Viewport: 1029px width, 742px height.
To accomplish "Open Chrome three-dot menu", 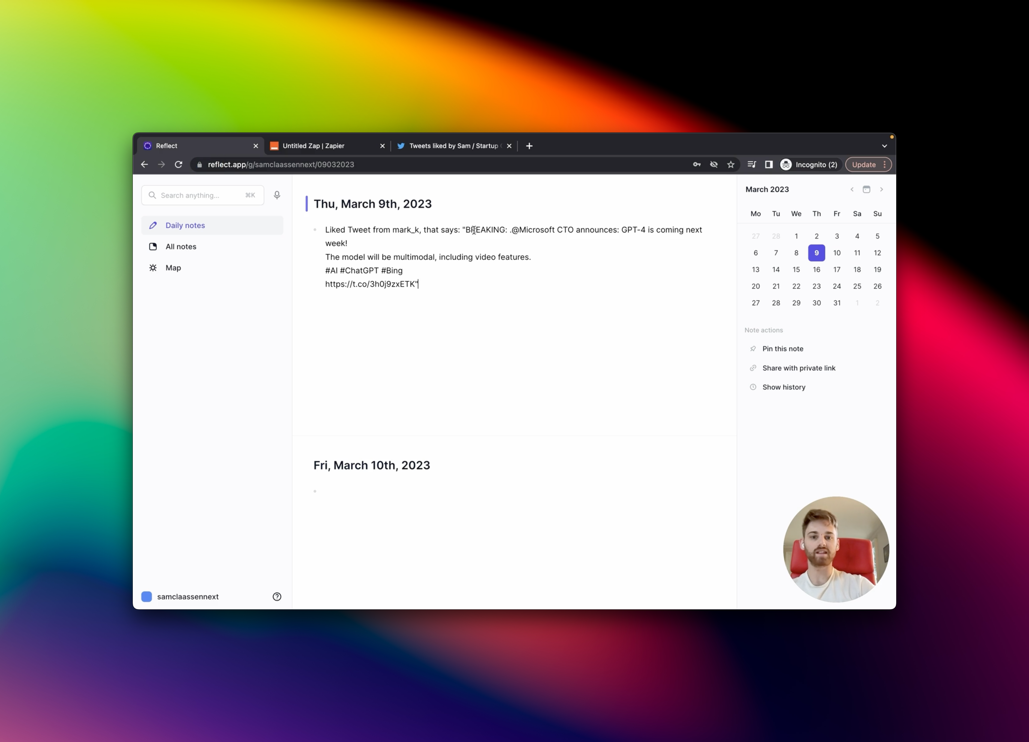I will [x=884, y=165].
